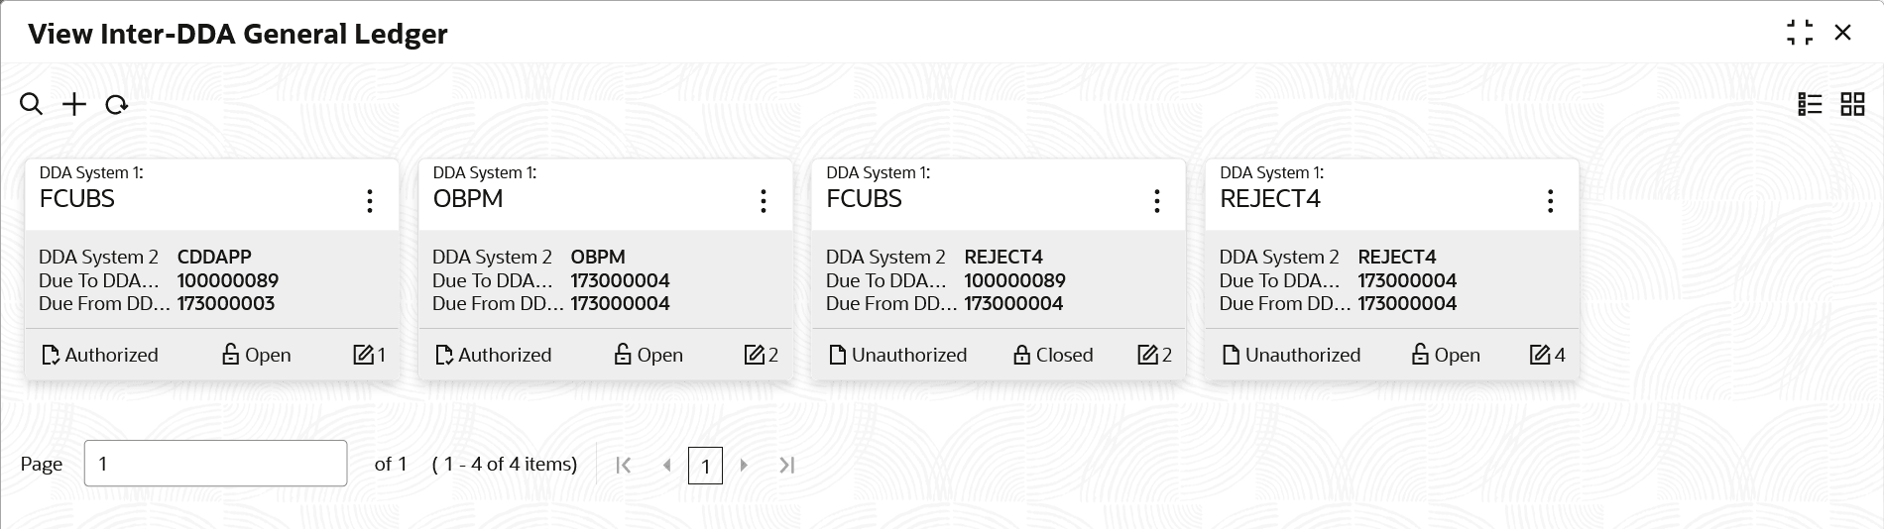This screenshot has width=1884, height=529.
Task: Open options menu on OBPM card
Action: (764, 201)
